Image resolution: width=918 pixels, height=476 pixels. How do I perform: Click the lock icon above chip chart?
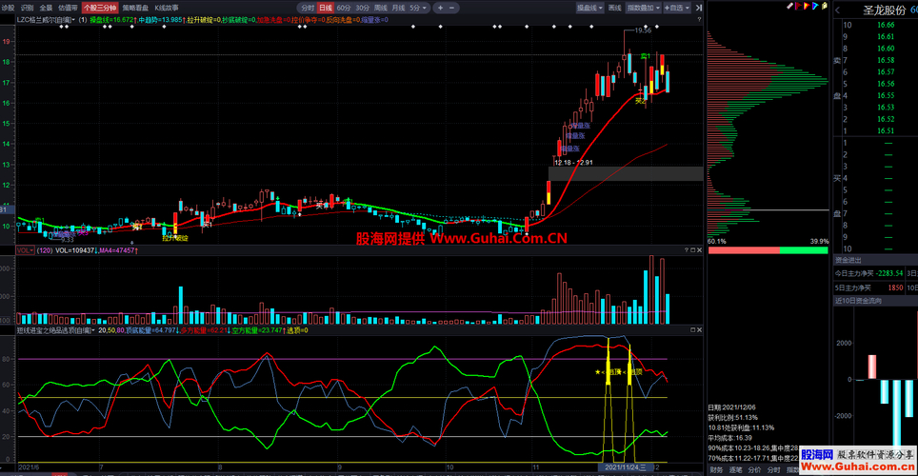coord(825,6)
